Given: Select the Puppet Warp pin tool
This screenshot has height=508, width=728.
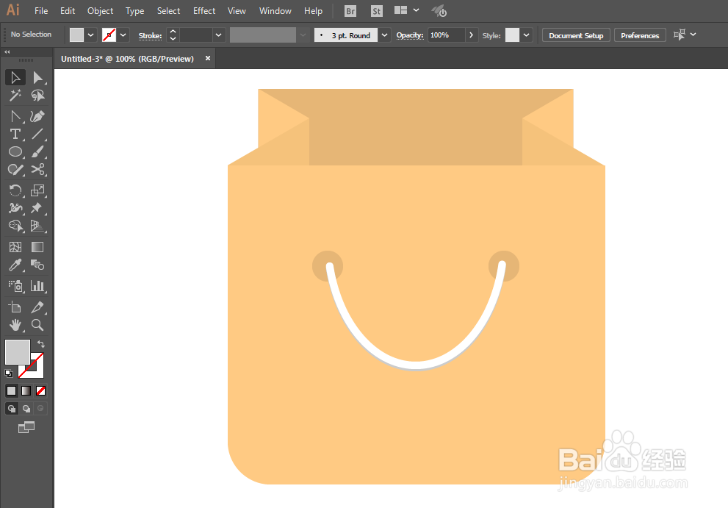Looking at the screenshot, I should click(37, 208).
